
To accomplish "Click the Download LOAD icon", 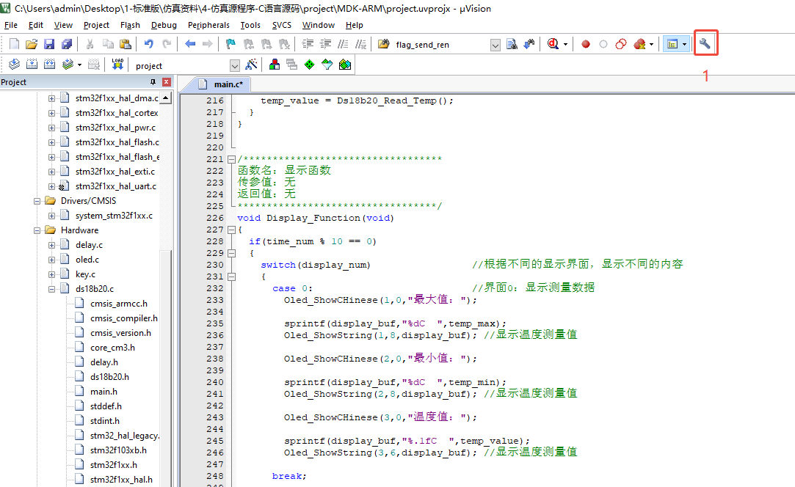I will click(x=117, y=65).
